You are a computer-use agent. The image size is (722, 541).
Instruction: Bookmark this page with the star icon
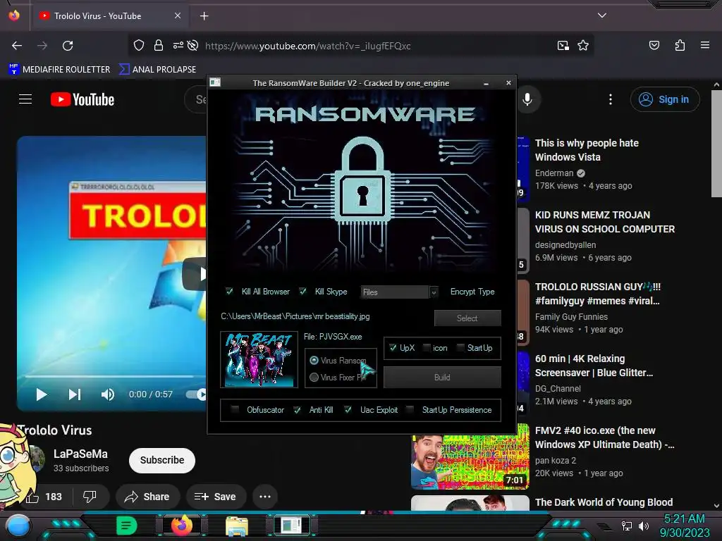[583, 45]
